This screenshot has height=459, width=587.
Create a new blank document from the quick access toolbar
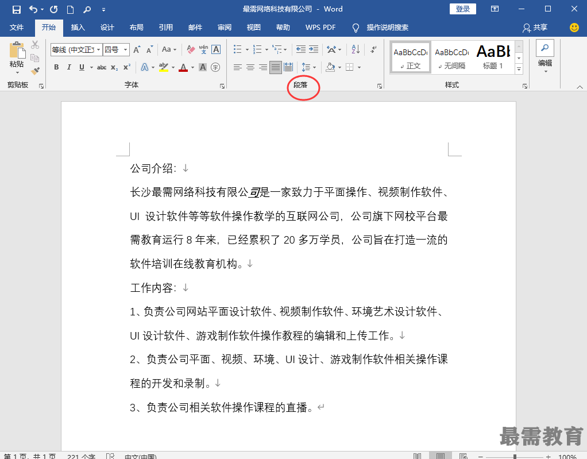point(70,9)
